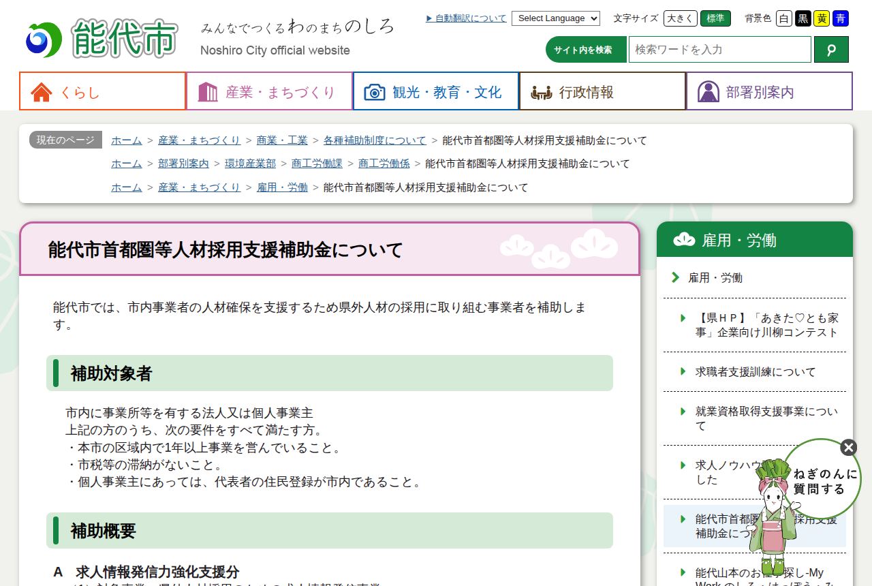This screenshot has height=586, width=872.
Task: Click 環境産業部 breadcrumb link
Action: click(250, 164)
